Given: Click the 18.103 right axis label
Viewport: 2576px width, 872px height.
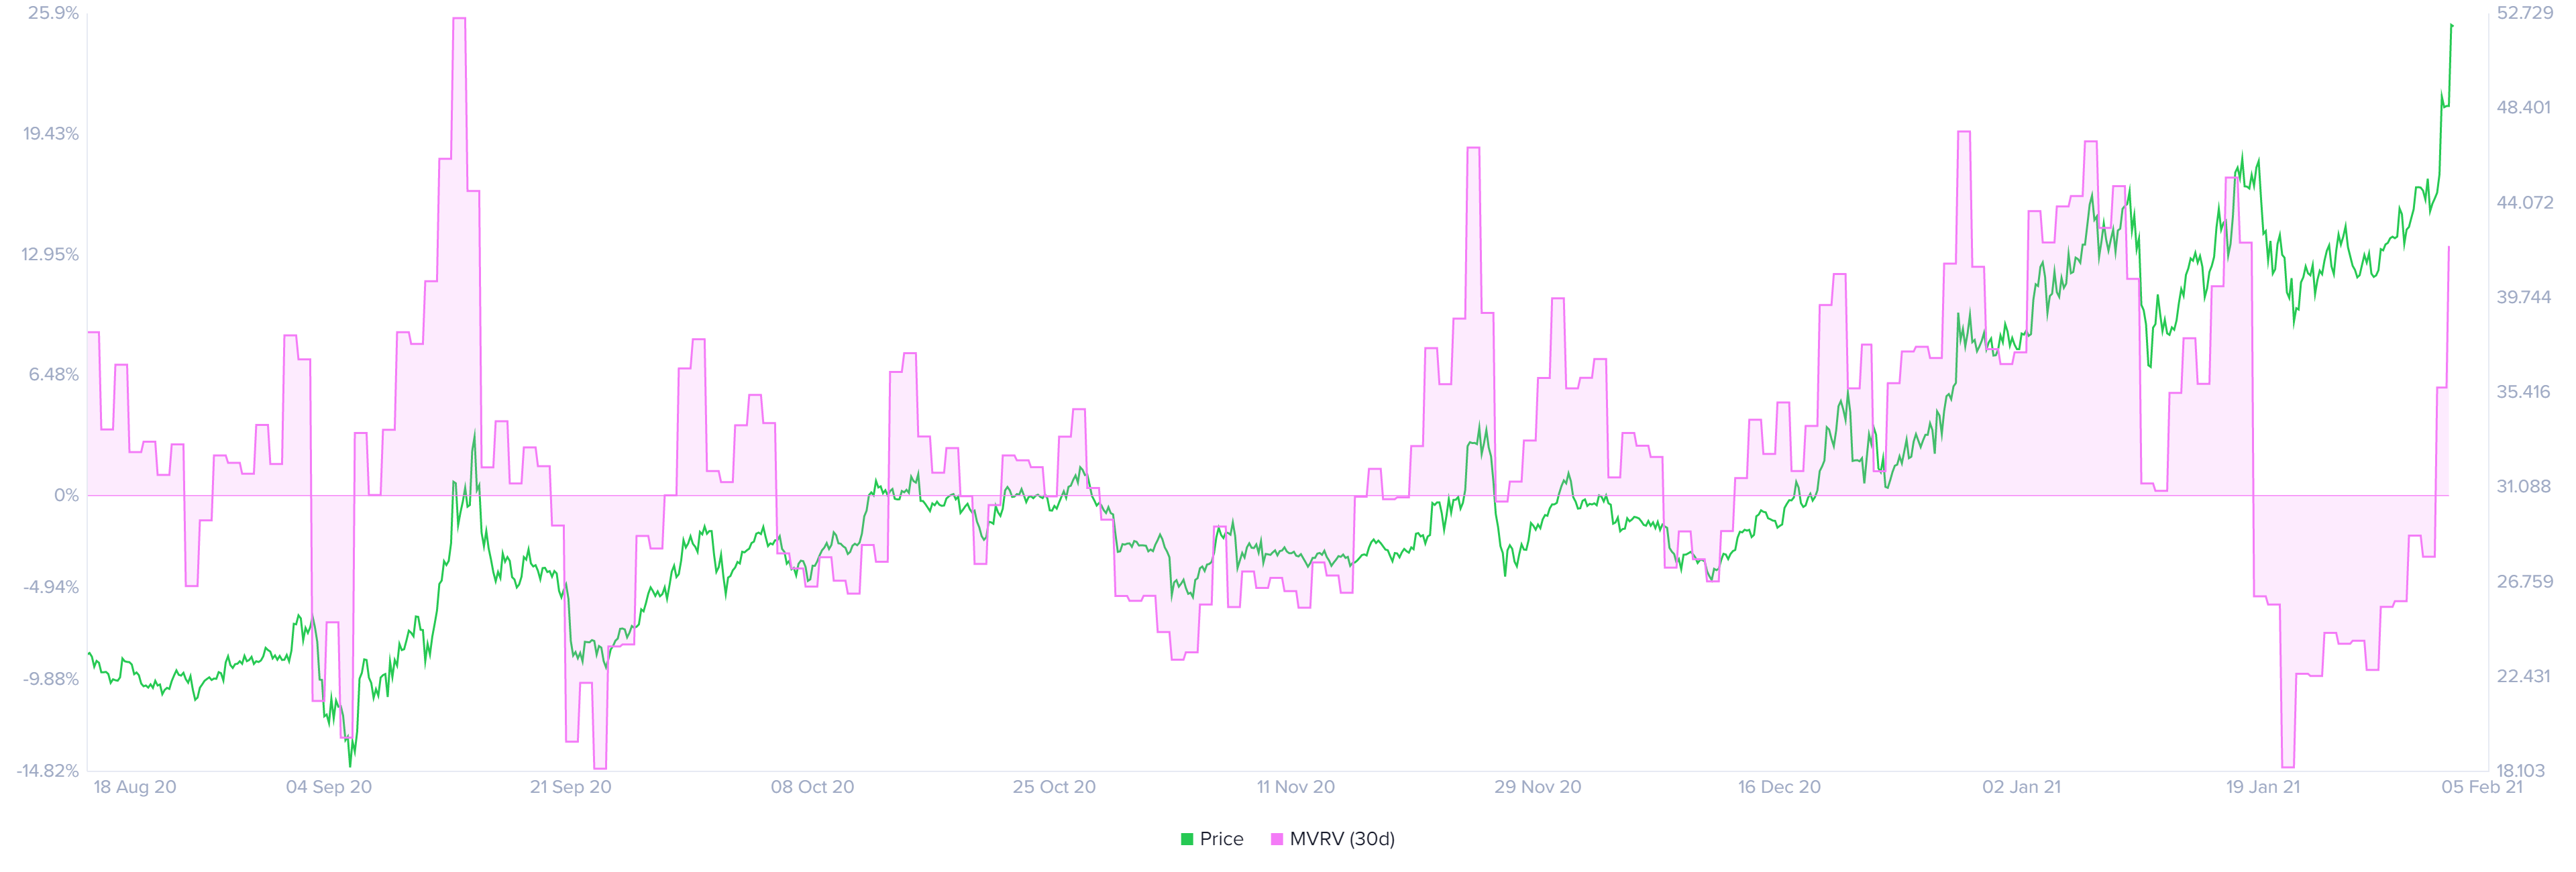Looking at the screenshot, I should click(2521, 771).
